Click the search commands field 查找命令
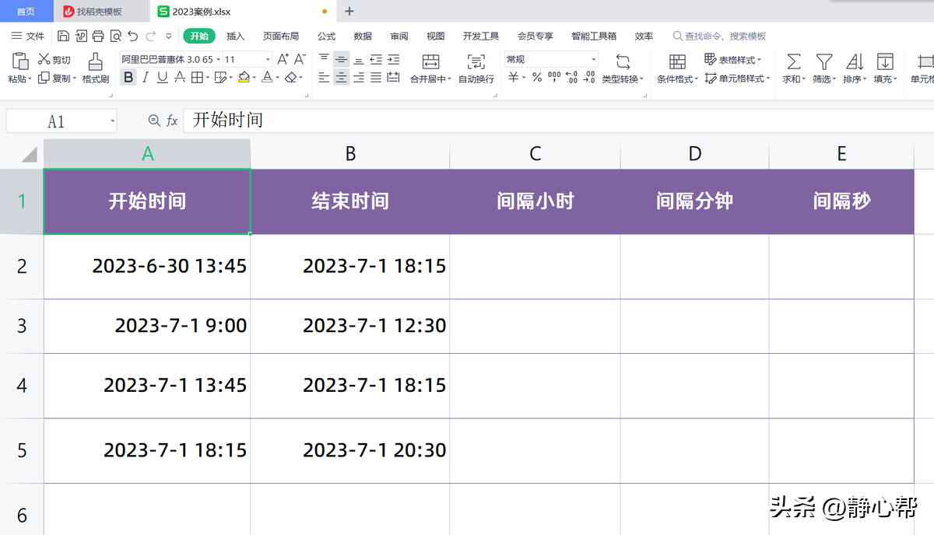Image resolution: width=934 pixels, height=535 pixels. [720, 36]
